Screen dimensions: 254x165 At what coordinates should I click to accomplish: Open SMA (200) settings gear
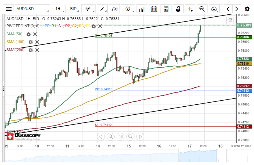31,50
